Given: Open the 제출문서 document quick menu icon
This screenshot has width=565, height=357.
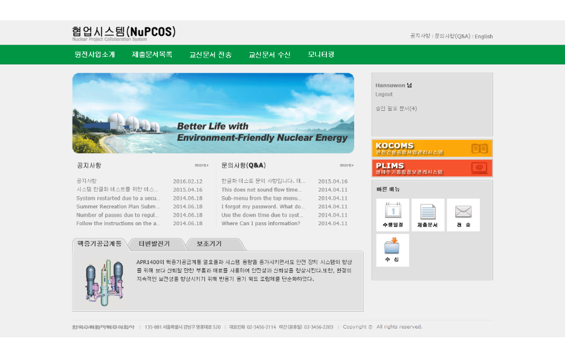Looking at the screenshot, I should coord(428,215).
